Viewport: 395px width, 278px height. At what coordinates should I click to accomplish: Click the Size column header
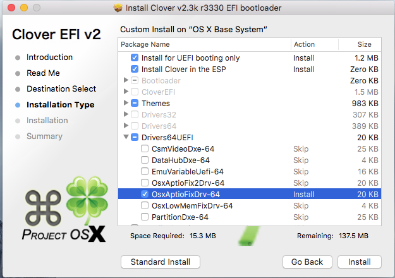pyautogui.click(x=360, y=45)
